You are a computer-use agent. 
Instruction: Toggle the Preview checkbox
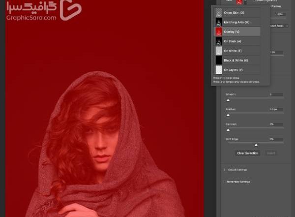tap(270, 6)
